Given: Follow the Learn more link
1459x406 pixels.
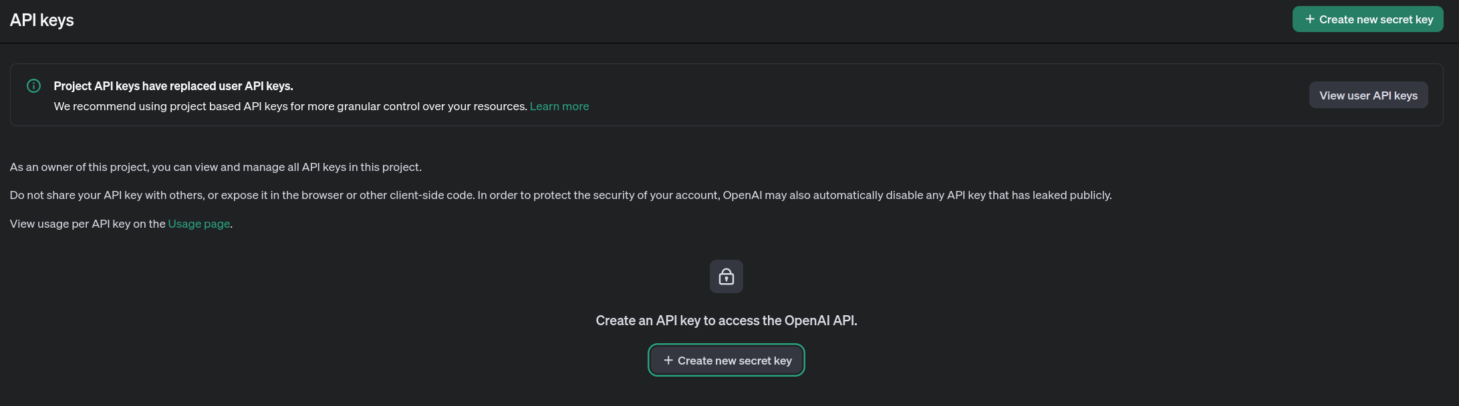Looking at the screenshot, I should [x=559, y=106].
